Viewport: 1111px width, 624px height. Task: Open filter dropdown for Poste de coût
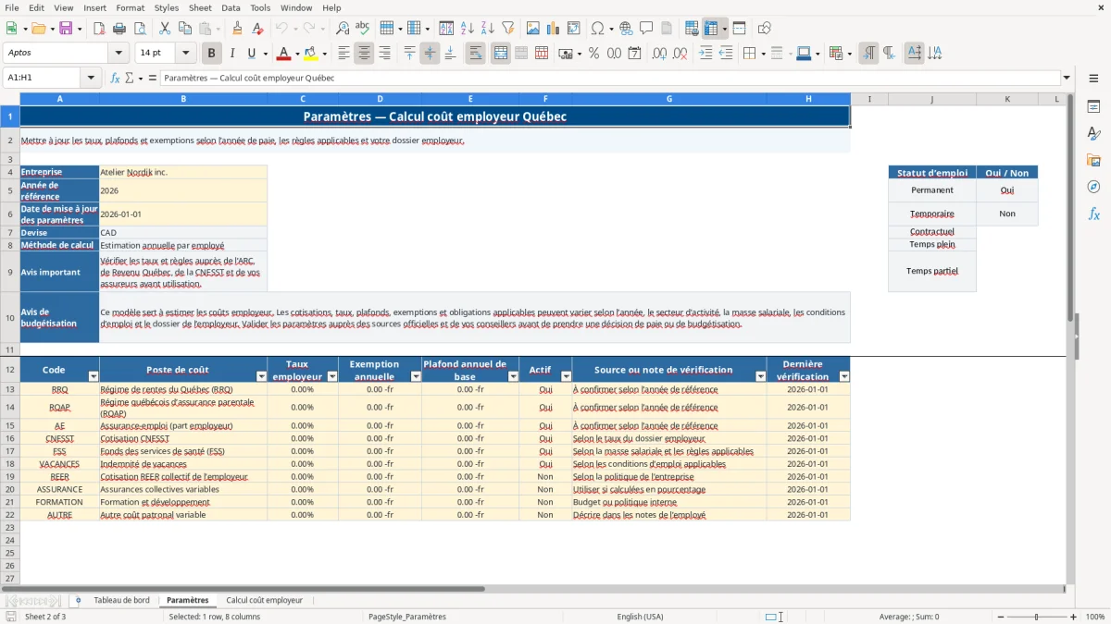tap(261, 376)
